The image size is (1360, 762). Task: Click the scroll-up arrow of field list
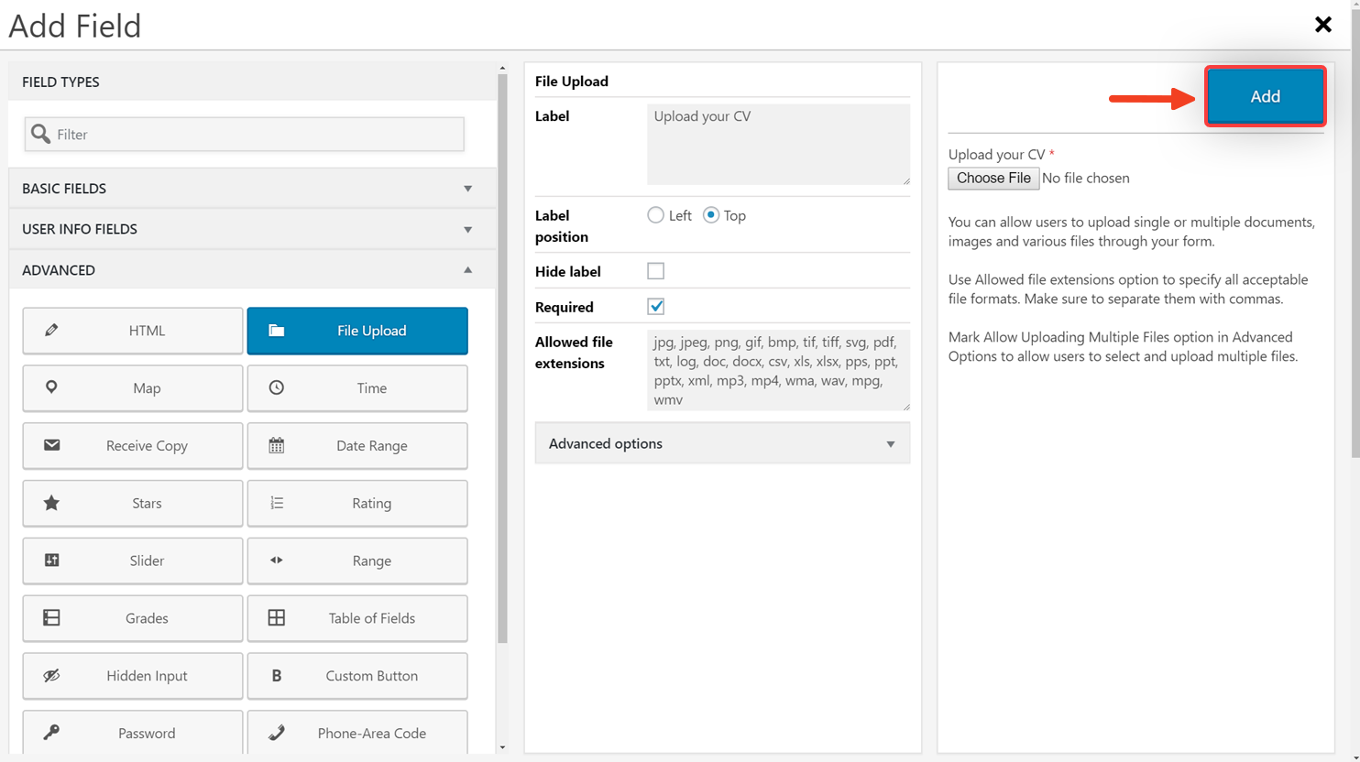[502, 68]
